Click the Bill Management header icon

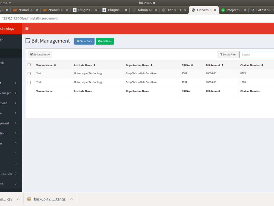coord(28,40)
